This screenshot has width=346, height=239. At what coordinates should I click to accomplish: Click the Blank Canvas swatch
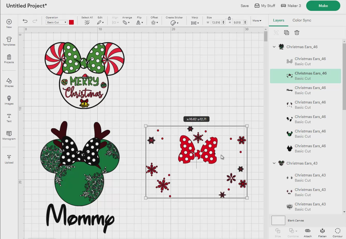point(278,220)
